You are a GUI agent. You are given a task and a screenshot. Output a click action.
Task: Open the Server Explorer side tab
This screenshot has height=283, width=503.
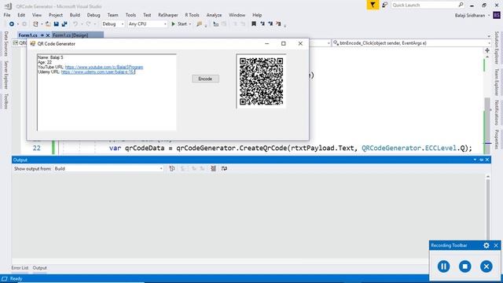click(x=6, y=75)
